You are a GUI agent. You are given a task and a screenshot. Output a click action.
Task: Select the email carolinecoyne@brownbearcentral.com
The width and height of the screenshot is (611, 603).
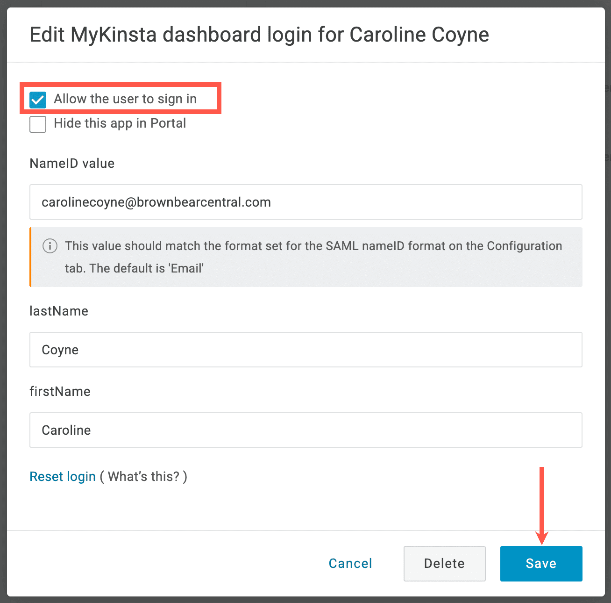point(156,202)
